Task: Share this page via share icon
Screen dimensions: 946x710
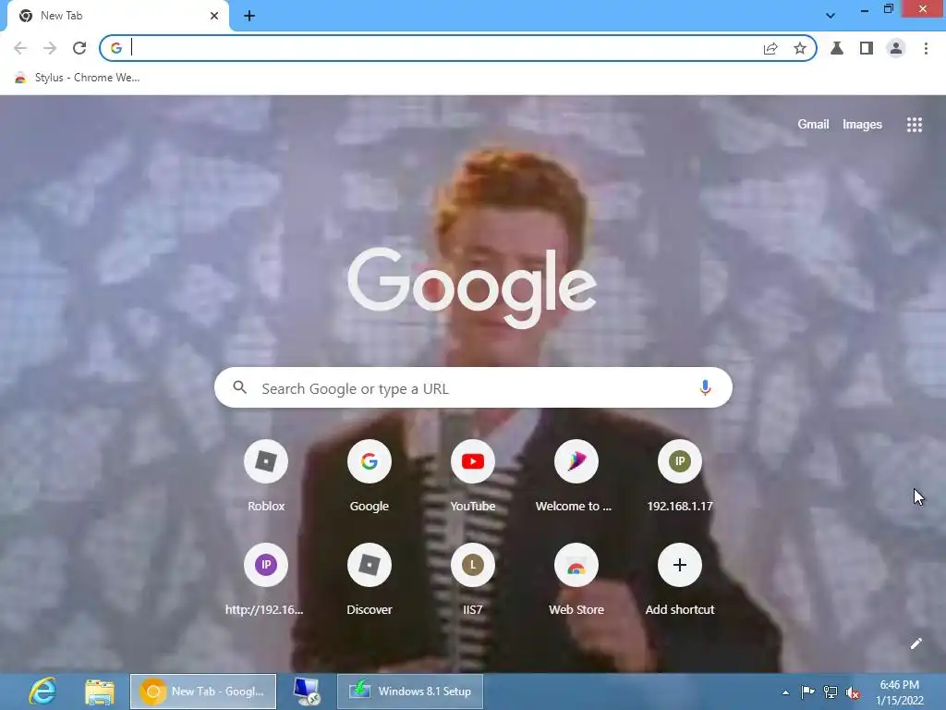Action: (x=770, y=48)
